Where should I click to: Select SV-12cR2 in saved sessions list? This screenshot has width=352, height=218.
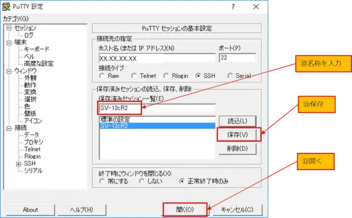115,126
